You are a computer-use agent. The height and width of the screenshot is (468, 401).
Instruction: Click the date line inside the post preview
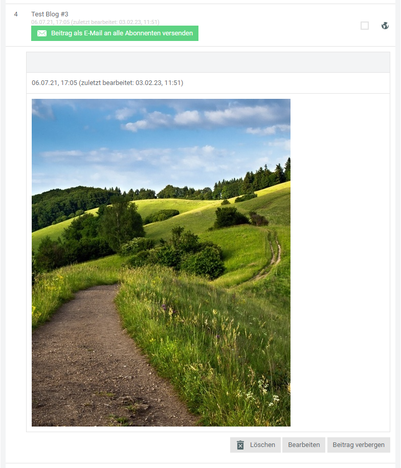point(107,82)
